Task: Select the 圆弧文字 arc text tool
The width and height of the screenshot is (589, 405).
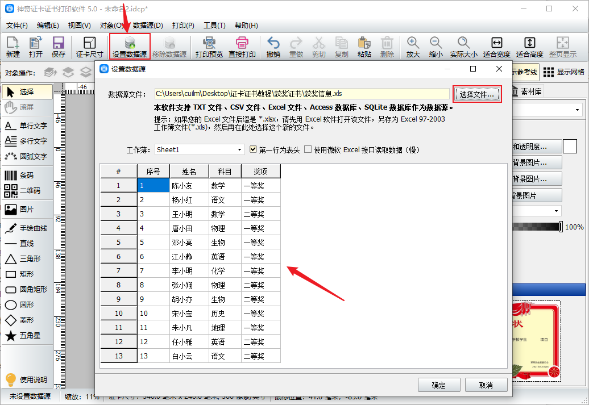Action: 27,157
